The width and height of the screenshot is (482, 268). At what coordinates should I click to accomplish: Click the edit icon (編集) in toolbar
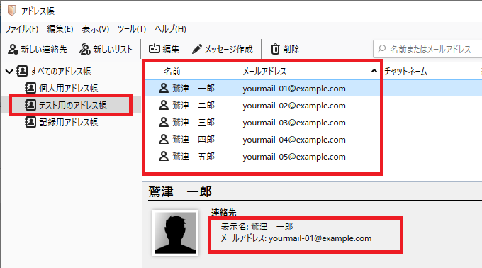155,49
